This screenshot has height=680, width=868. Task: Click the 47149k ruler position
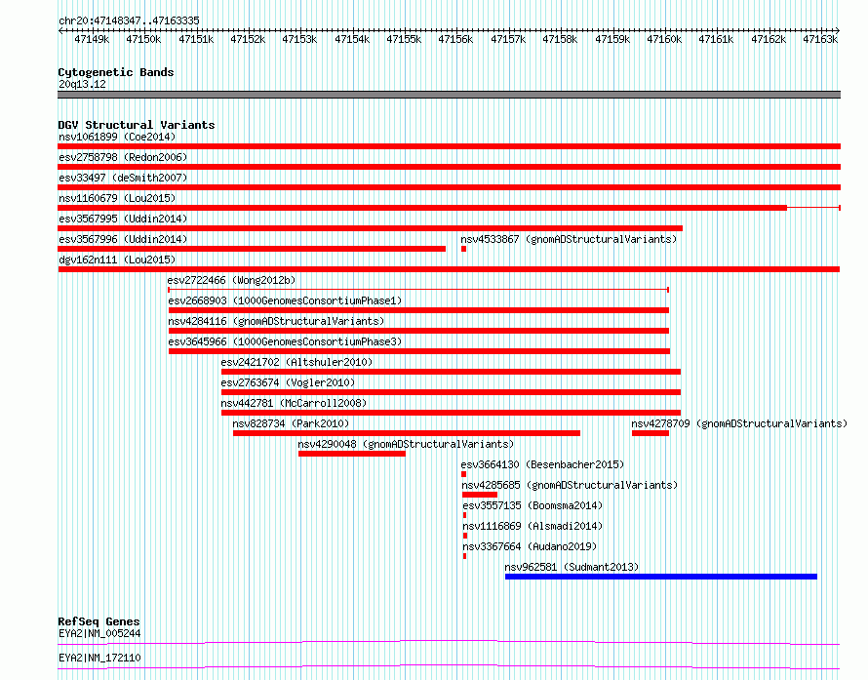click(x=92, y=39)
